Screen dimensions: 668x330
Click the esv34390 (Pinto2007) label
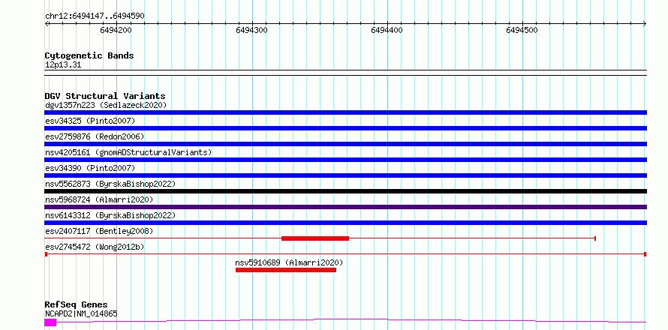coord(90,168)
